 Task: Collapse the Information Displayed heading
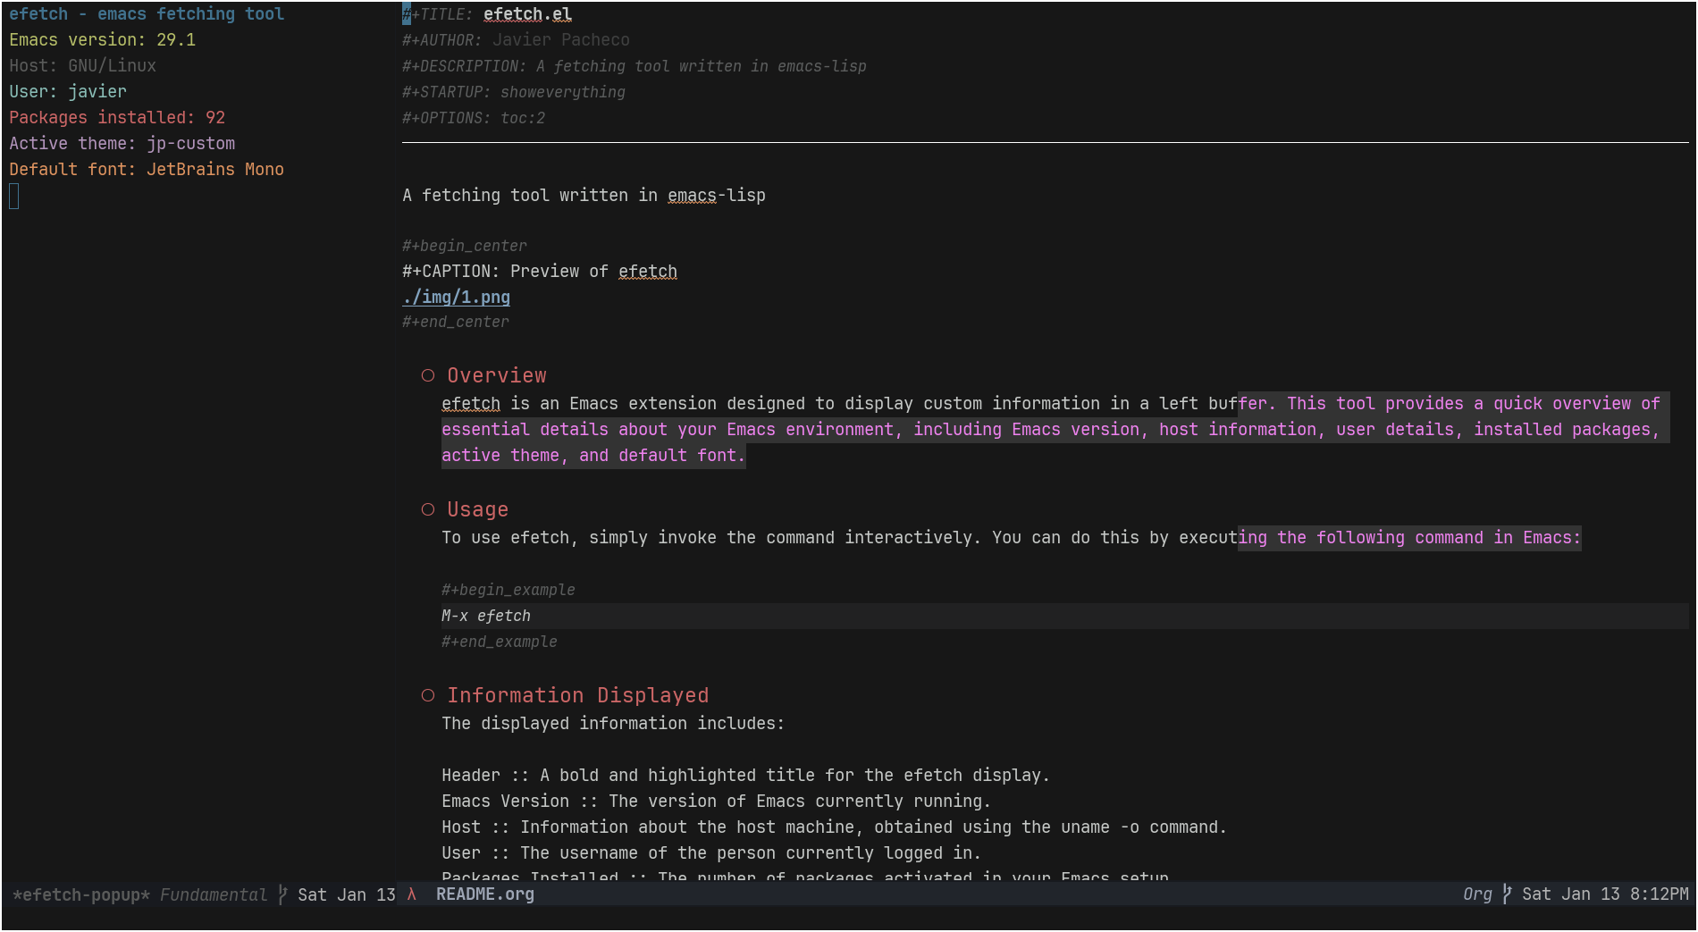(x=577, y=695)
